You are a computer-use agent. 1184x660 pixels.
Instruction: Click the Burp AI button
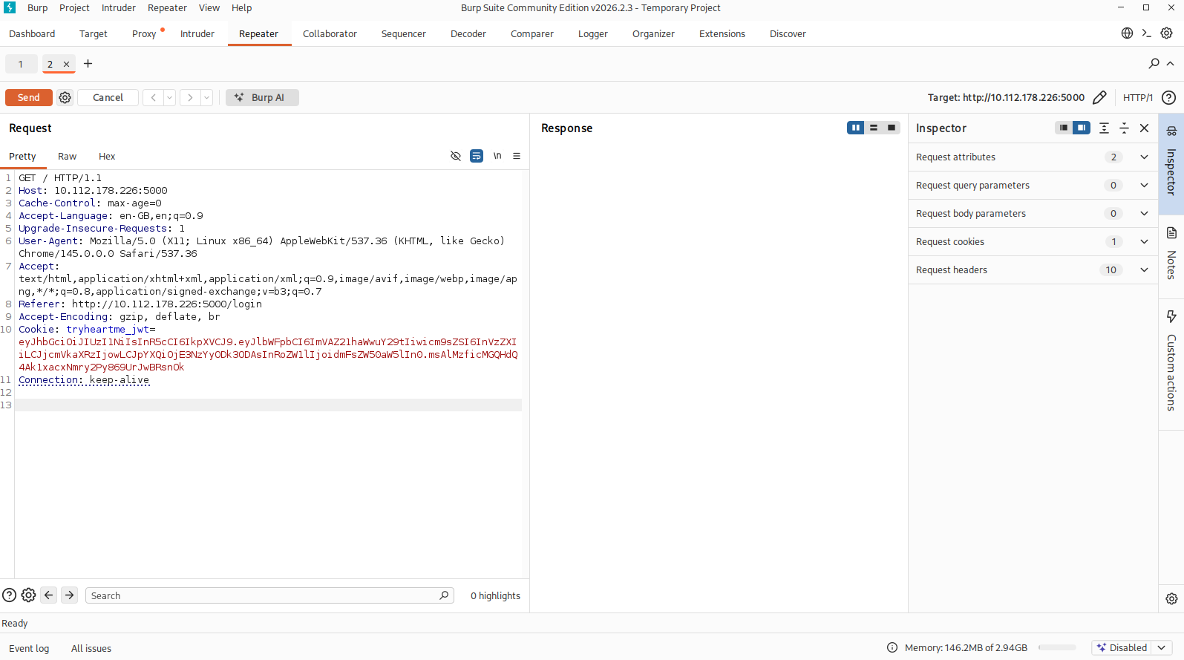pyautogui.click(x=263, y=97)
